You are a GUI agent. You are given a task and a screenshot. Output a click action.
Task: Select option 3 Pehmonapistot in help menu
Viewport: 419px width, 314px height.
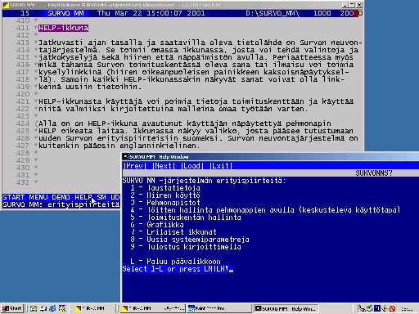coord(165,203)
